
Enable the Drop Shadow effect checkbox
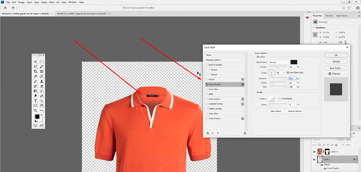pyautogui.click(x=207, y=118)
